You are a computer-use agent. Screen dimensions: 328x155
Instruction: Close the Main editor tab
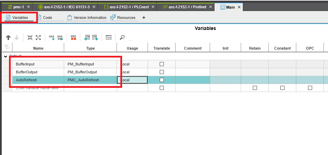pos(239,7)
